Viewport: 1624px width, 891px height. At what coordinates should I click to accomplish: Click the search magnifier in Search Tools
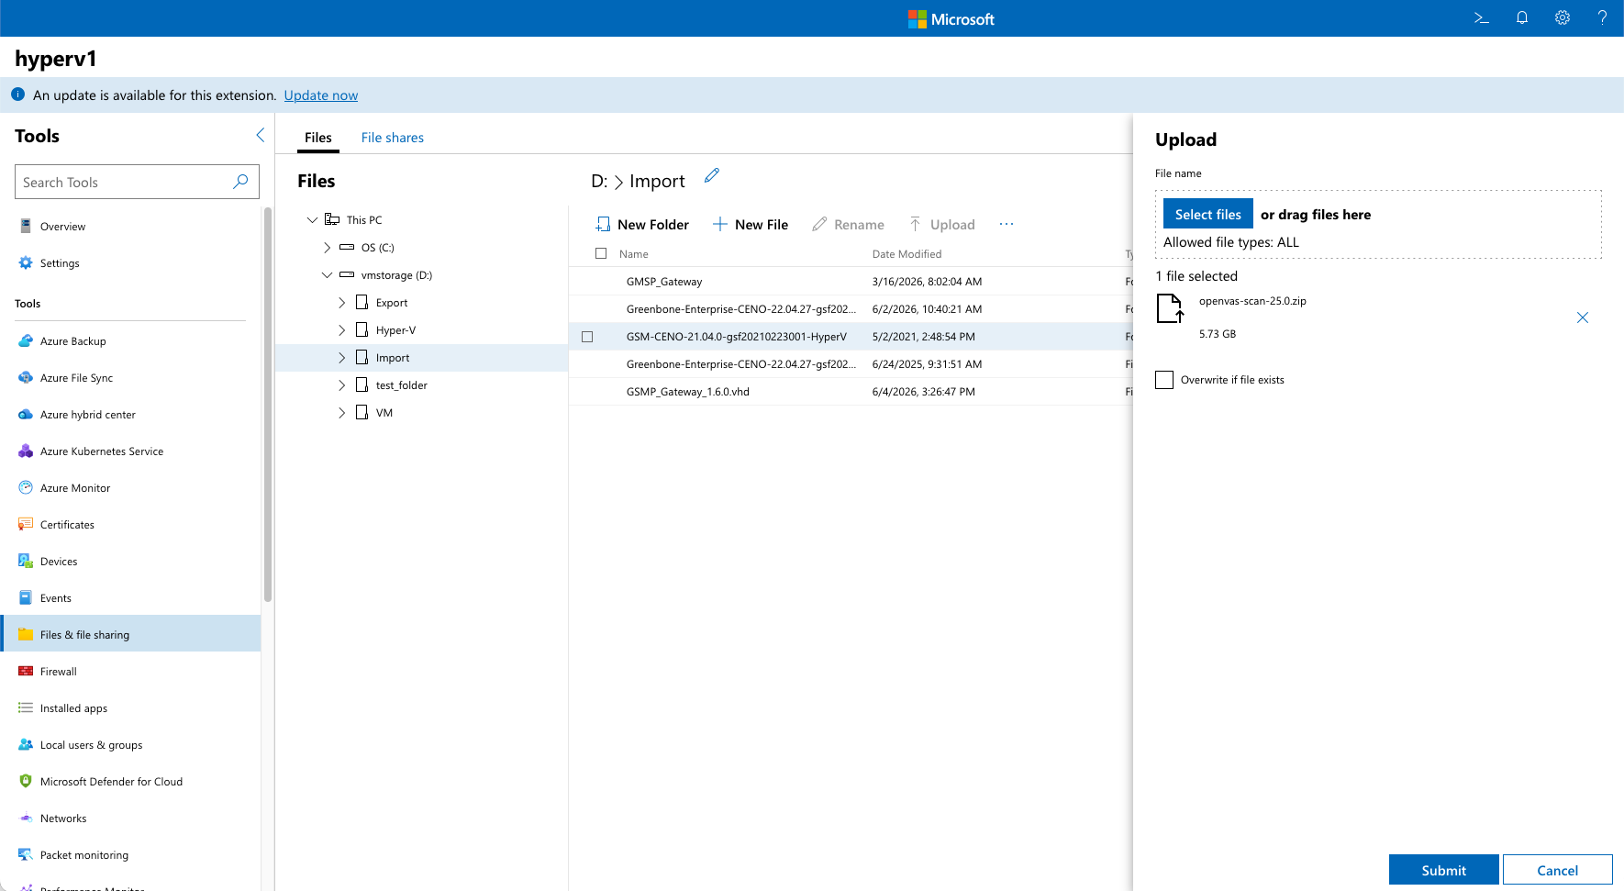tap(240, 182)
